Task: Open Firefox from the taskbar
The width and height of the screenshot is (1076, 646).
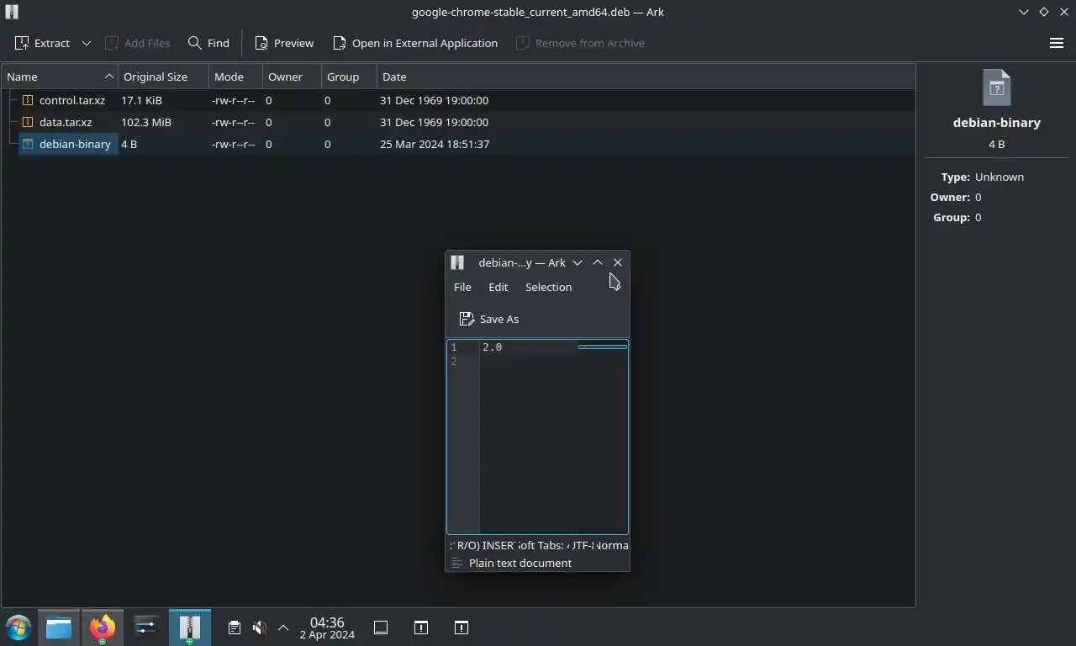Action: (103, 627)
